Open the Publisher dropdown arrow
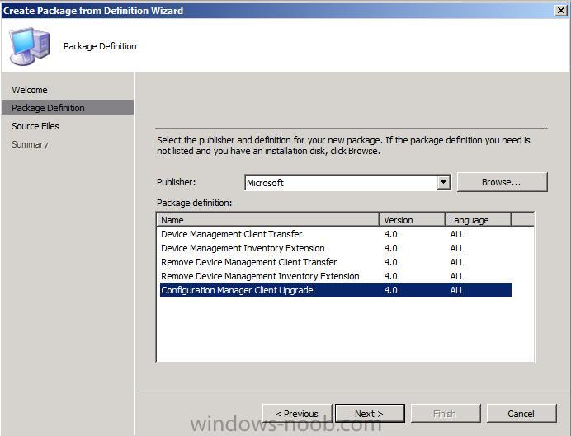571x436 pixels. tap(444, 182)
